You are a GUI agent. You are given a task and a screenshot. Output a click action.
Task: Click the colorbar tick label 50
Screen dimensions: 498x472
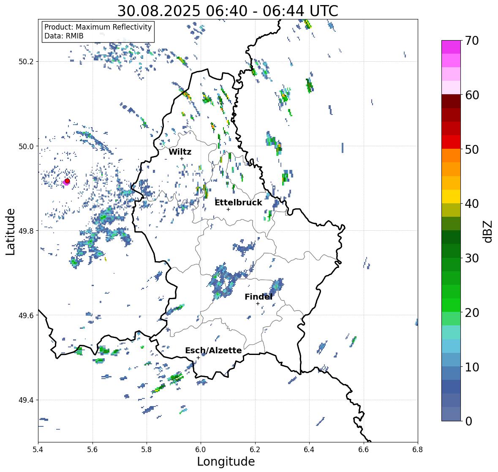click(x=472, y=149)
